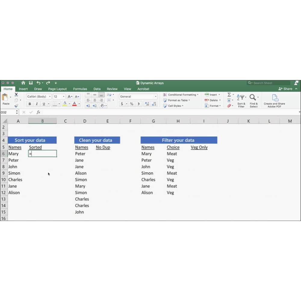301x301 pixels.
Task: Click the Paste button
Action: point(6,99)
